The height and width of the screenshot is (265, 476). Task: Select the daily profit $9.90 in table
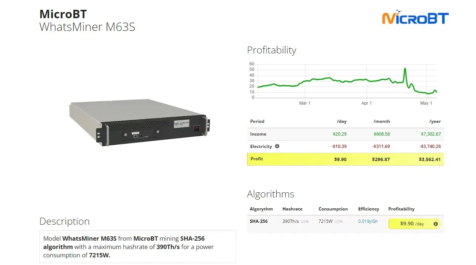(340, 159)
